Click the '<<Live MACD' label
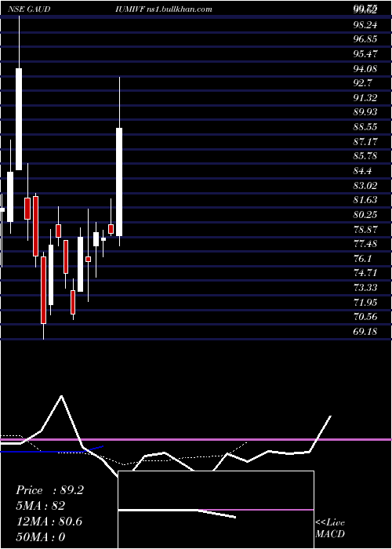This screenshot has height=549, width=392. tap(330, 529)
